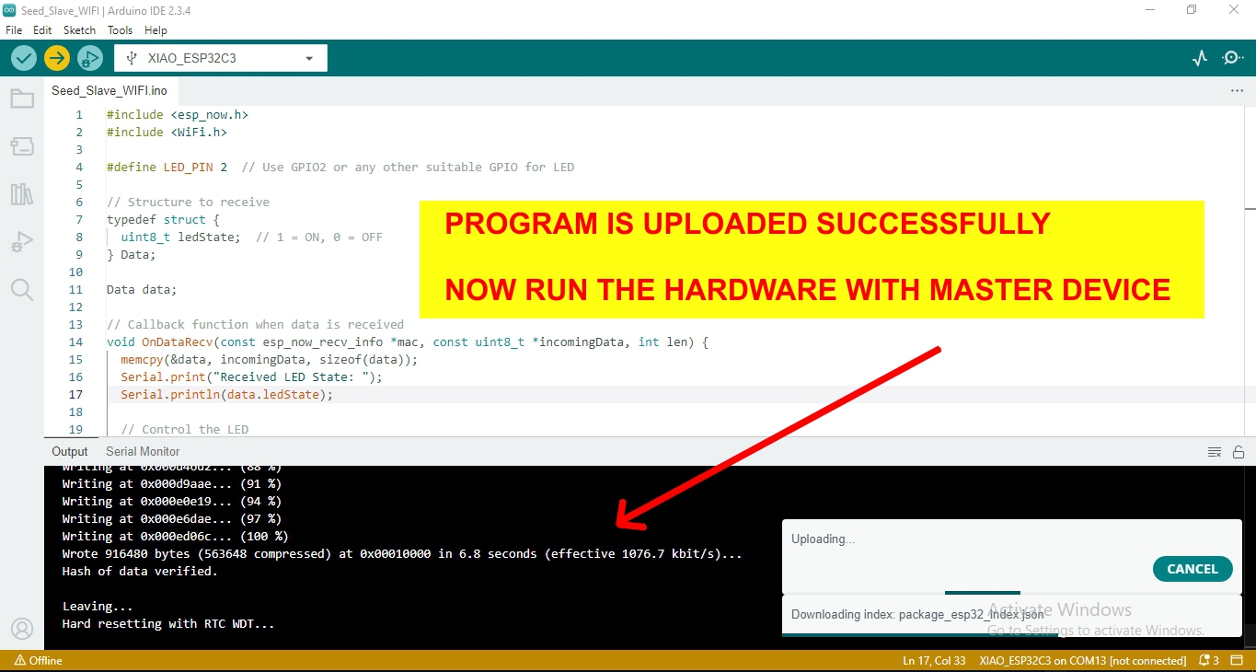Click 'Hard resetting with RTC WDT...' output line
The image size is (1256, 672).
168,623
